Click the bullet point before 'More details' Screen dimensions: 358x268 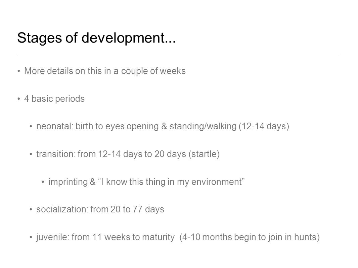[19, 71]
